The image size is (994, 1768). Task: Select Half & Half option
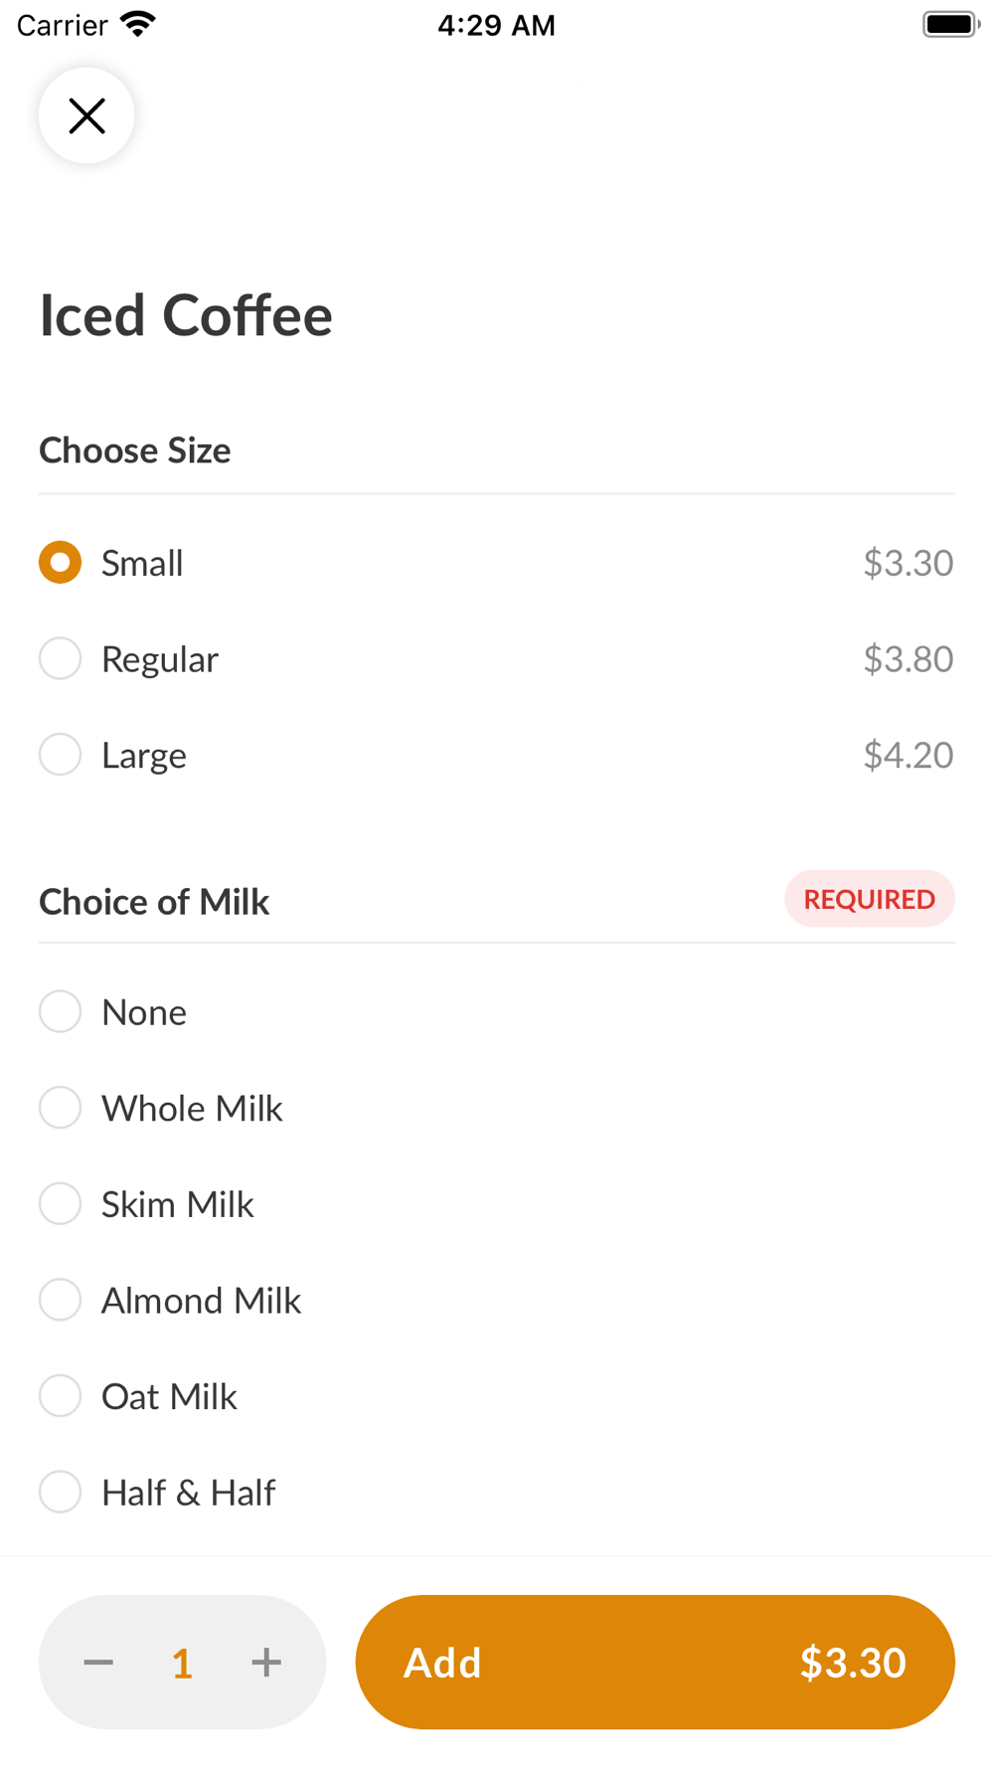click(61, 1493)
